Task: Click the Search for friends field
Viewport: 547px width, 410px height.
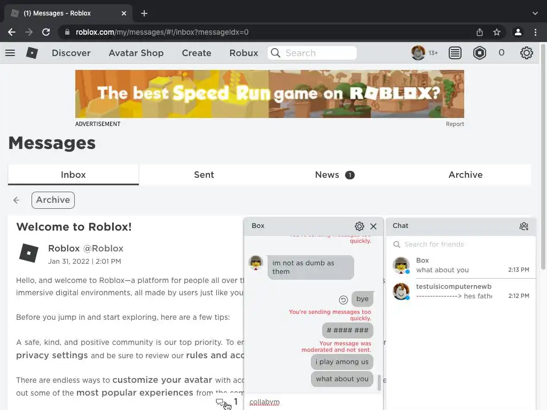Action: tap(461, 245)
